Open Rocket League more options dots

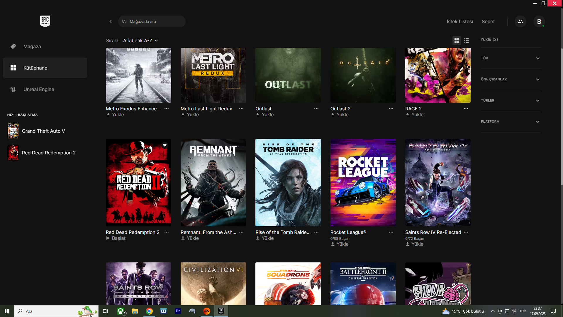tap(391, 232)
